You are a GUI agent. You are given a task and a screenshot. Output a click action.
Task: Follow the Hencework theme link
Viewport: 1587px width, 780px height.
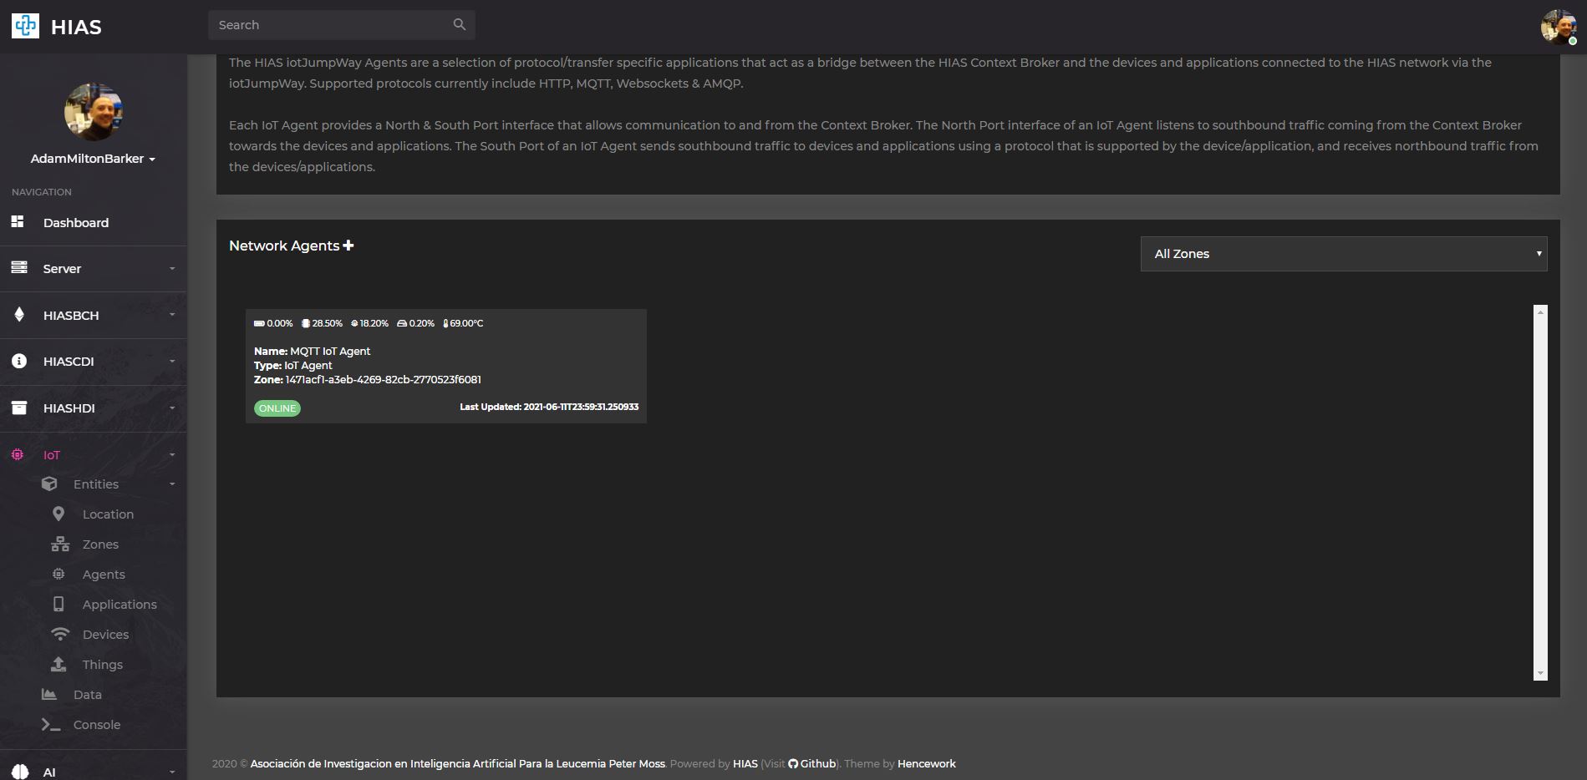(x=927, y=763)
